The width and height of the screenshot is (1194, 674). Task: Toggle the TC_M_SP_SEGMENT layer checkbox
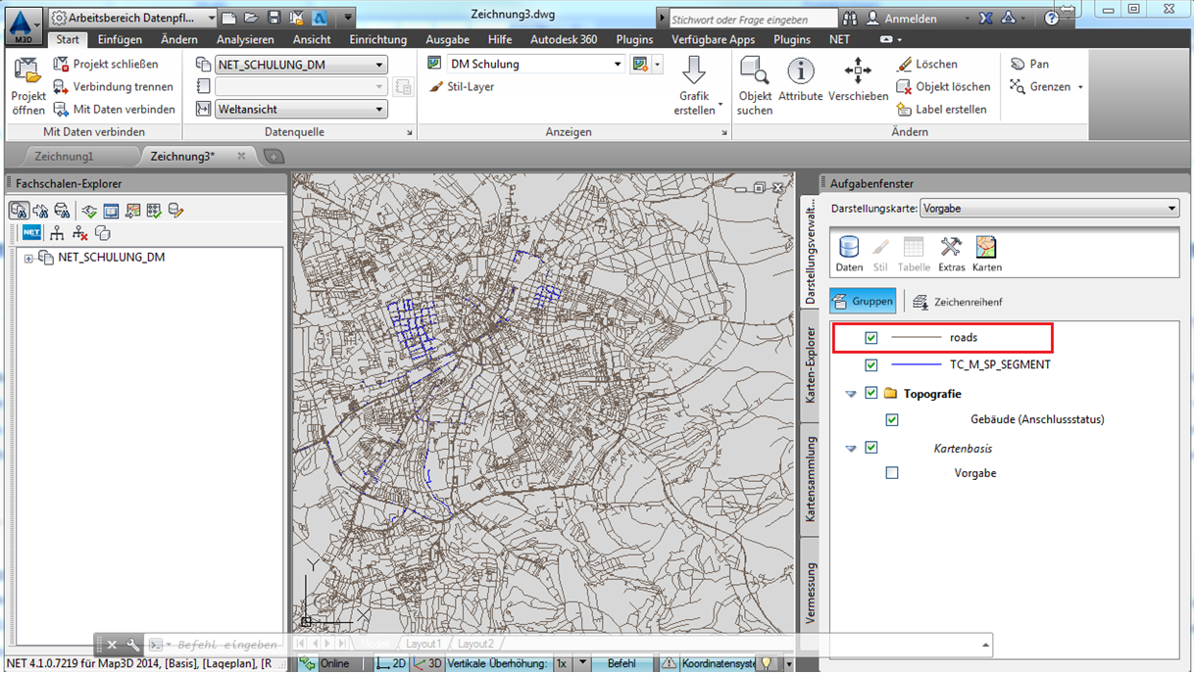(871, 365)
